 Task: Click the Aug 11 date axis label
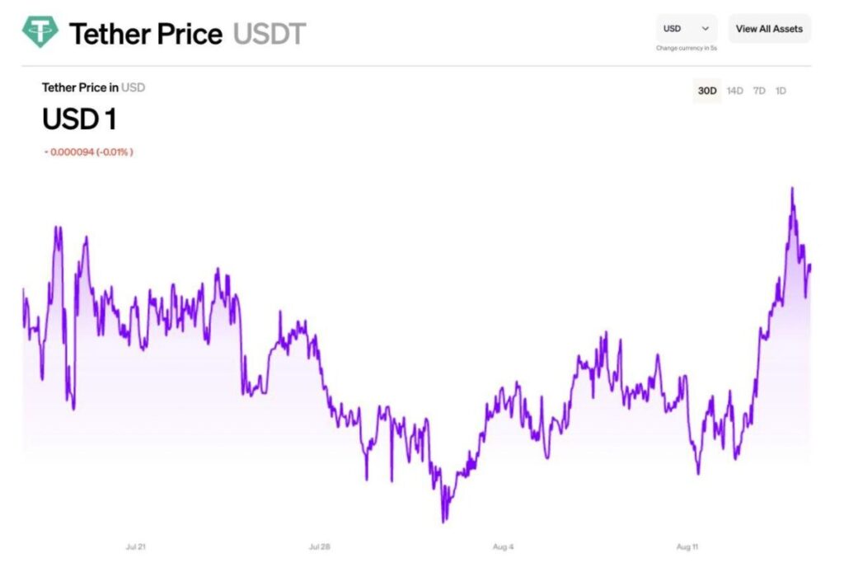pyautogui.click(x=687, y=546)
